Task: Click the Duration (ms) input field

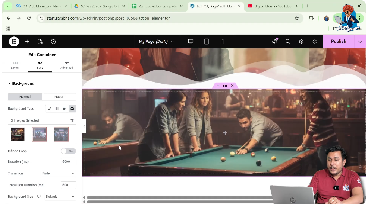Action: tap(68, 162)
